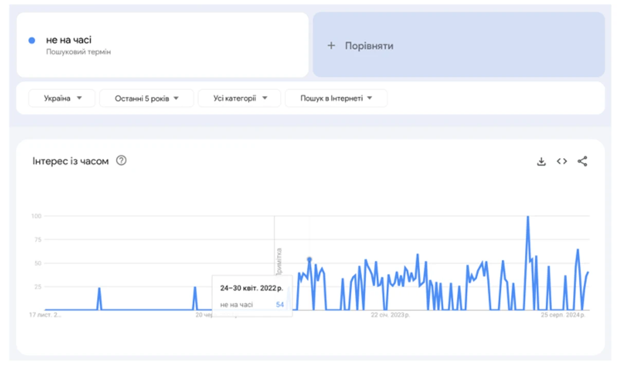Screen dimensions: 617x367
Task: Click the share icon on chart
Action: [582, 162]
